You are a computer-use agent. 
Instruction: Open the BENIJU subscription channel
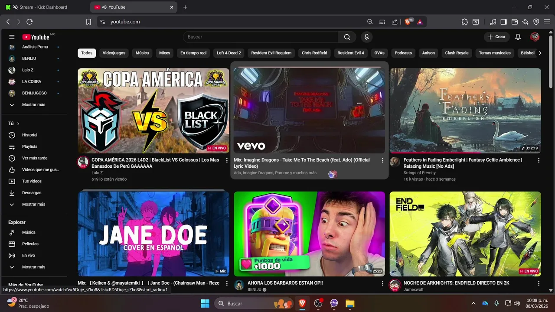pyautogui.click(x=34, y=58)
